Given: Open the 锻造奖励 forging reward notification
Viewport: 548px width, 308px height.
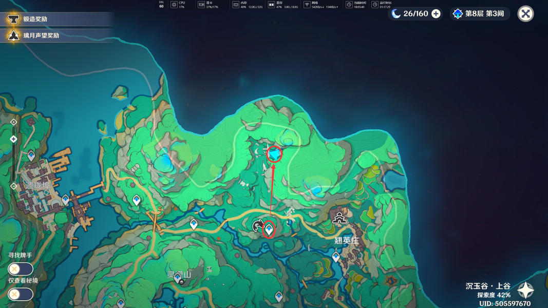Looking at the screenshot, I should (x=56, y=19).
